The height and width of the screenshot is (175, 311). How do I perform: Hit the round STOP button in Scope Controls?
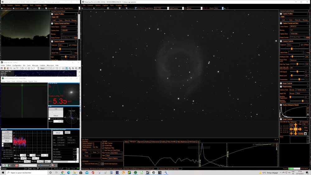coord(295,129)
